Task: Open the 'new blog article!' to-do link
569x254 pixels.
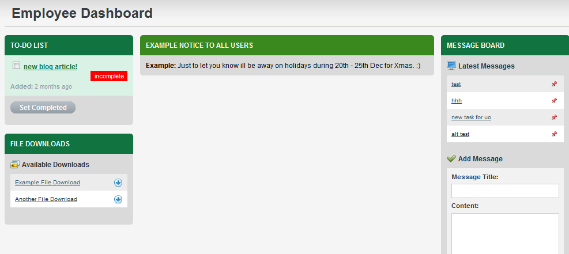Action: pyautogui.click(x=50, y=67)
